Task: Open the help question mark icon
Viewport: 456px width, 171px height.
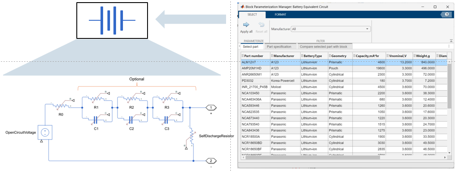Action: tap(447, 15)
